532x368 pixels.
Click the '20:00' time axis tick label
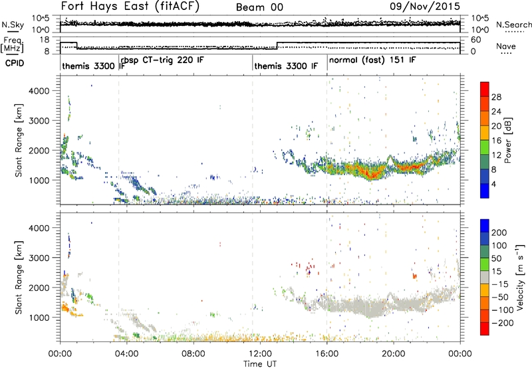[393, 354]
